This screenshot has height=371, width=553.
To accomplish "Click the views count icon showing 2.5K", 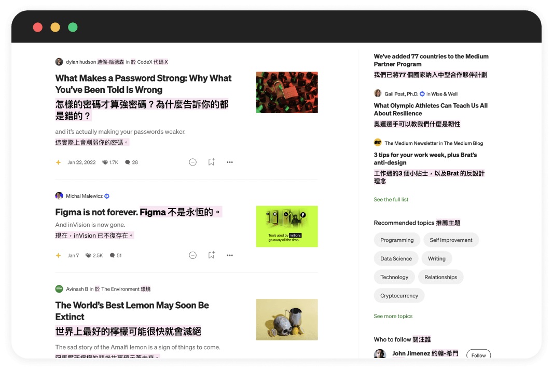I will click(x=89, y=255).
